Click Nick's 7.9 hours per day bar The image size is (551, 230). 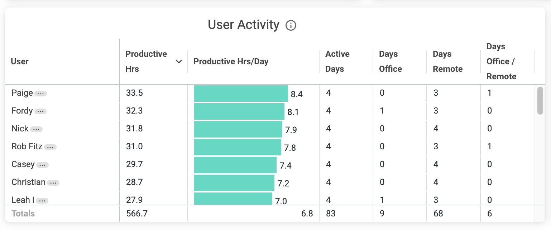click(x=238, y=129)
